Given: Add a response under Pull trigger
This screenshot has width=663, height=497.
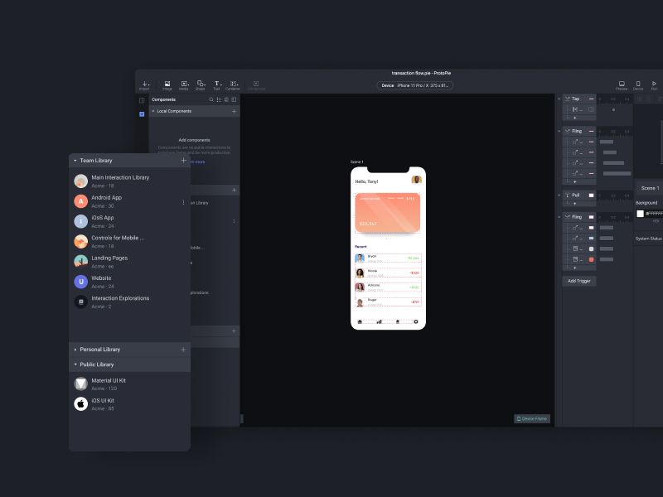Looking at the screenshot, I should 574,204.
